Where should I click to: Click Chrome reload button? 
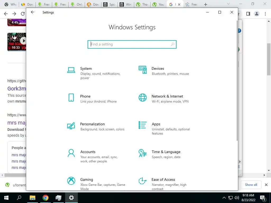[x=23, y=14]
